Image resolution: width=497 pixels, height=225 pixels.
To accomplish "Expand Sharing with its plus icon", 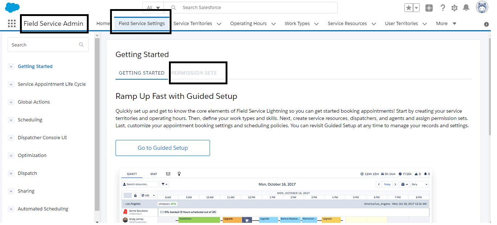I will point(11,191).
